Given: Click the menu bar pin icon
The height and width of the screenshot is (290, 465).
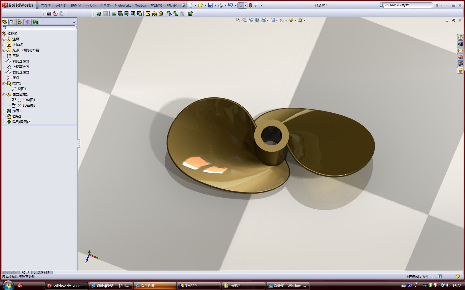Looking at the screenshot, I should 183,5.
